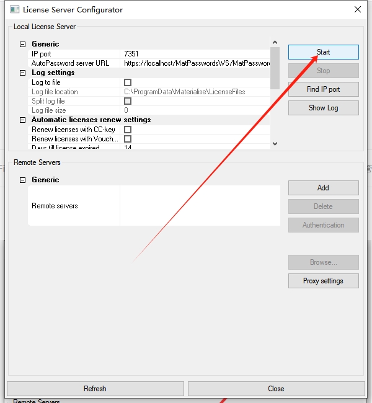Click the property list scrollbar thumb
Image resolution: width=372 pixels, height=403 pixels.
pos(275,68)
